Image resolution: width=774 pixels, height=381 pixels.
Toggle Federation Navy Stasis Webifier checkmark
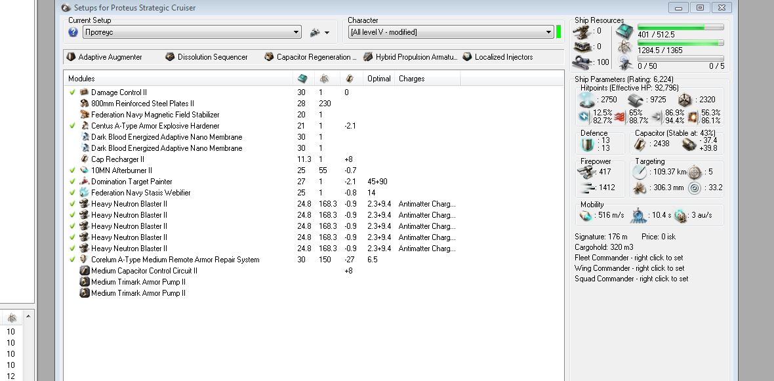(x=73, y=193)
